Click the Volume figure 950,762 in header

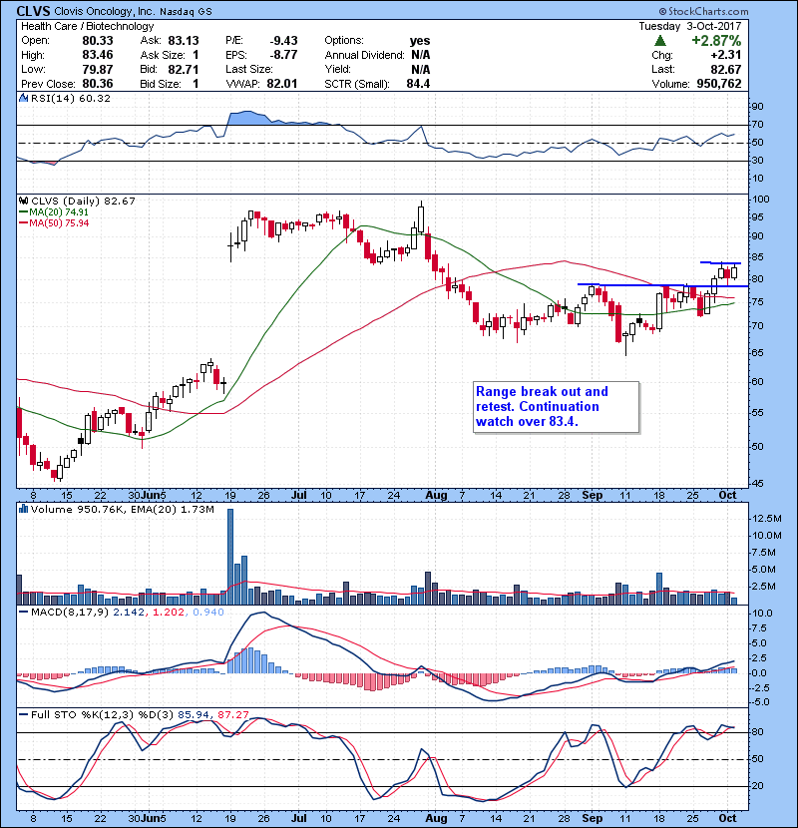click(x=719, y=84)
